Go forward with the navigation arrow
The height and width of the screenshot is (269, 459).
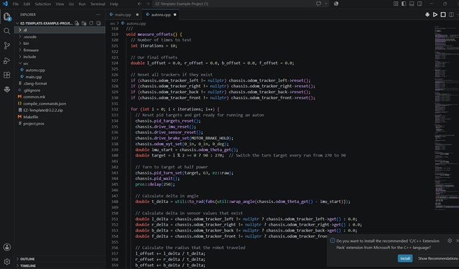coord(148,4)
